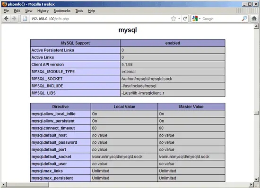Screen dimensions: 260x188
Task: Go to the Home page icon
Action: [254, 18]
